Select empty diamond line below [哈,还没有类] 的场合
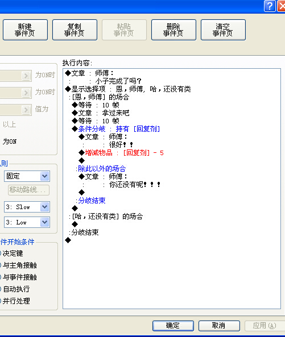 [75, 224]
